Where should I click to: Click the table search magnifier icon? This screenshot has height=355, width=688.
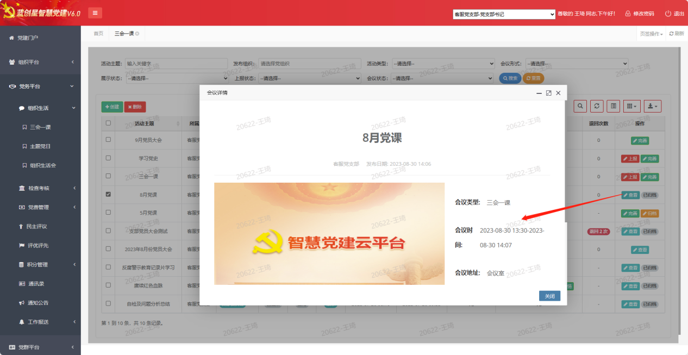point(580,107)
